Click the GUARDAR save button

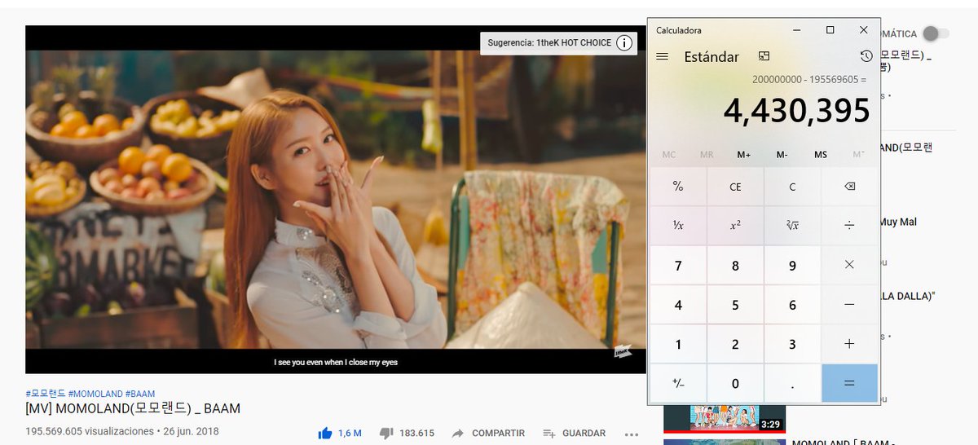[574, 433]
